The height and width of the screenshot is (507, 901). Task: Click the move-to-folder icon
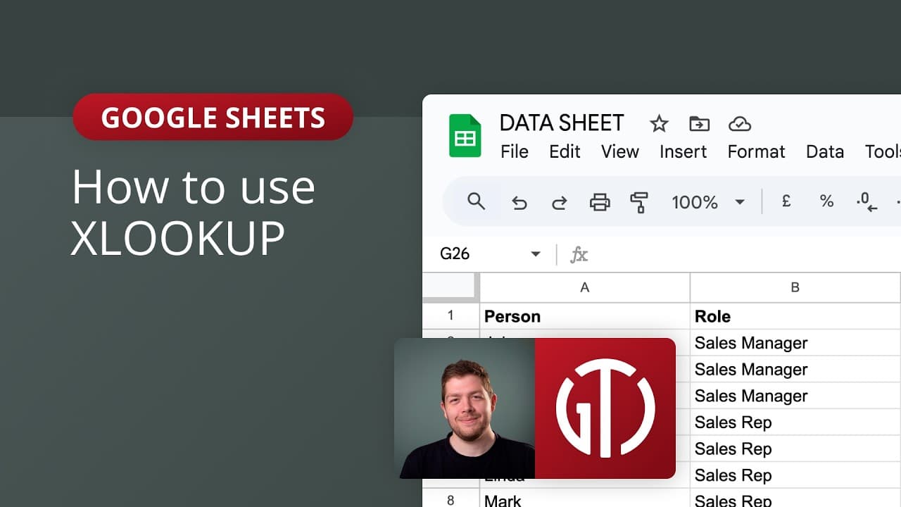699,124
